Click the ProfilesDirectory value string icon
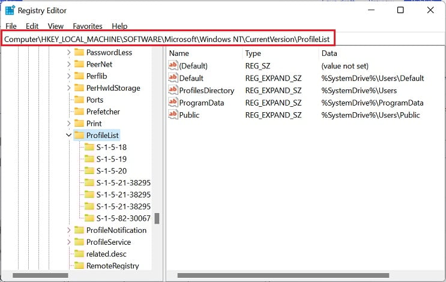The height and width of the screenshot is (282, 446). coord(173,90)
